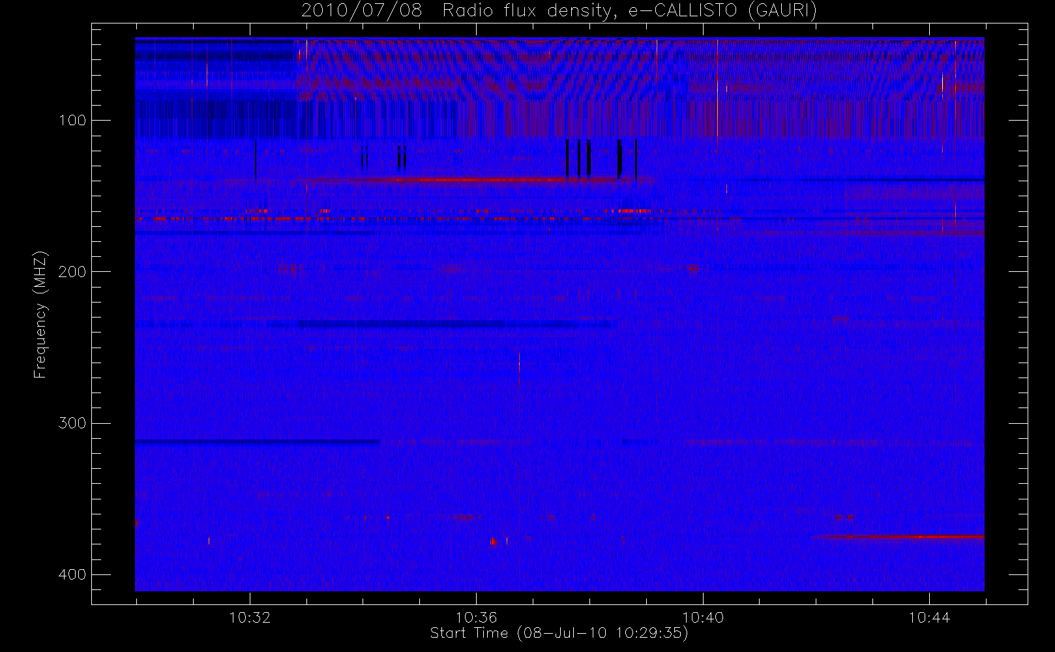Click the 'Frequency (MHZ)' axis label
Screen dimensions: 1055x652
coord(40,314)
